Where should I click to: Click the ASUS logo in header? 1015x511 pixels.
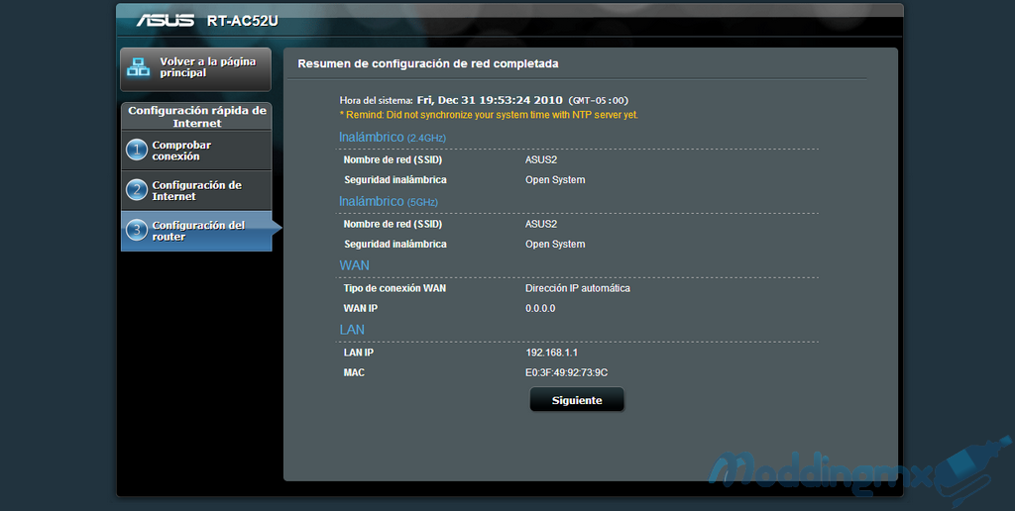166,21
